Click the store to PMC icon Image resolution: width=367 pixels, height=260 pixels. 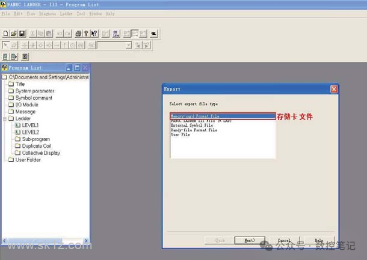14,56
